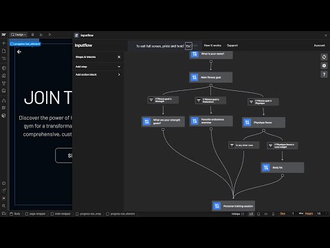Open the Account menu
This screenshot has height=248, width=330.
320,45
